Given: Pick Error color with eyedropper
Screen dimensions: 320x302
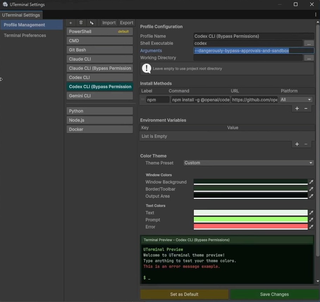Looking at the screenshot, I should [311, 227].
